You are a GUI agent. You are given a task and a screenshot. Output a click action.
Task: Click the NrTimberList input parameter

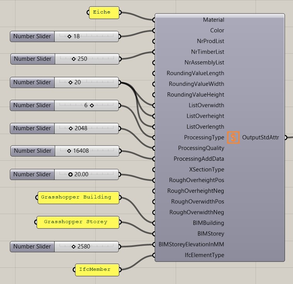(207, 52)
